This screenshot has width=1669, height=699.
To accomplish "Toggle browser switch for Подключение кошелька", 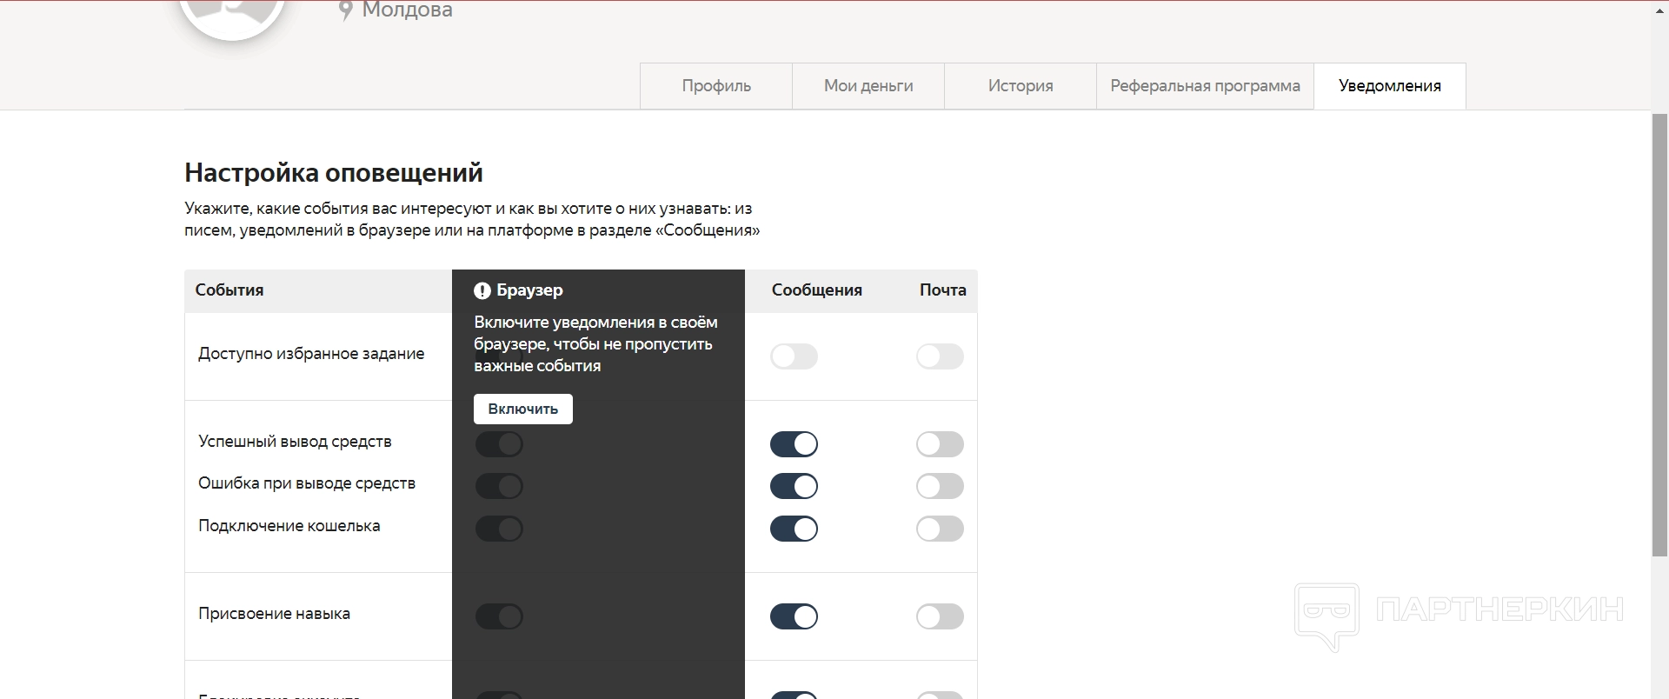I will pyautogui.click(x=499, y=529).
